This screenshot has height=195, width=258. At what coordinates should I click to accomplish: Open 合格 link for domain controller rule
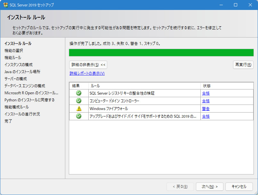(x=206, y=101)
